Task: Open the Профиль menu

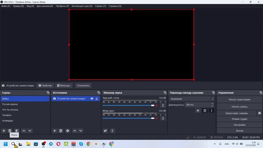Action: coord(62,6)
